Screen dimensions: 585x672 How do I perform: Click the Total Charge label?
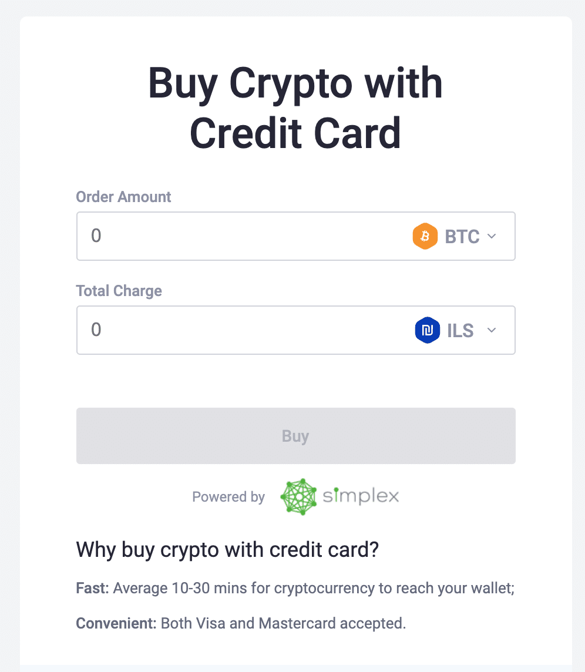(119, 291)
